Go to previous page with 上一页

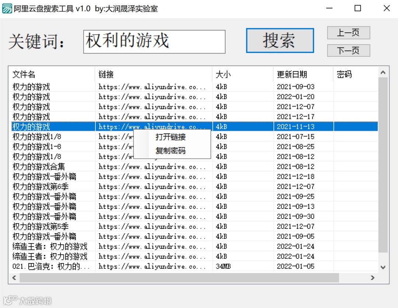pyautogui.click(x=349, y=33)
